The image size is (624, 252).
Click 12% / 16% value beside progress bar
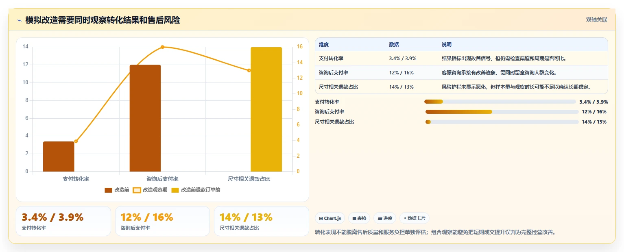point(594,112)
